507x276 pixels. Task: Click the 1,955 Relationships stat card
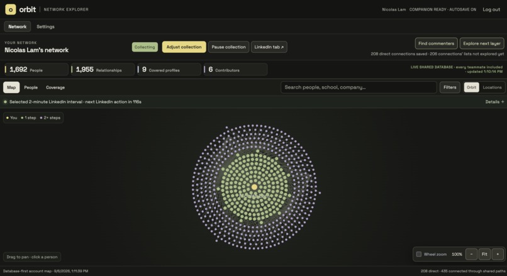[103, 70]
